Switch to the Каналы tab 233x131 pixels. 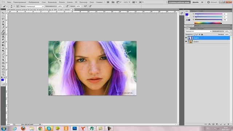(193, 28)
